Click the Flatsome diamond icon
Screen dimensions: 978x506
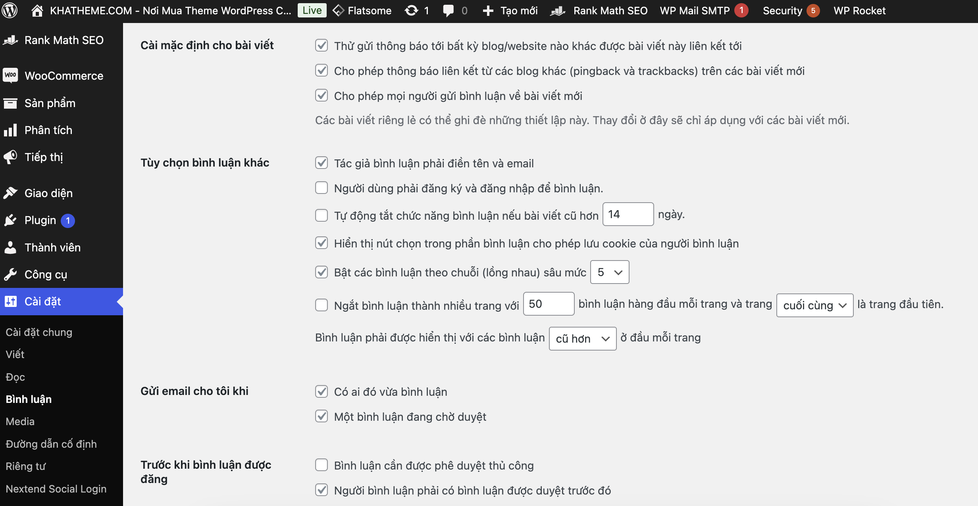click(338, 11)
